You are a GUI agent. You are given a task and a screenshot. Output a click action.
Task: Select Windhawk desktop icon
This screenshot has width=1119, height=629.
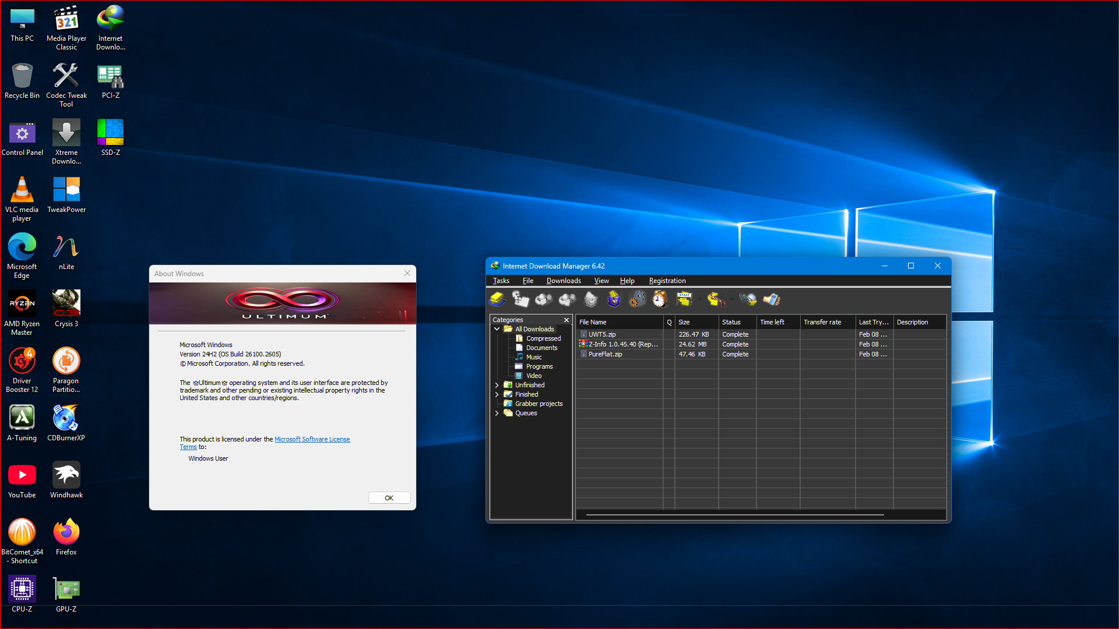coord(66,480)
